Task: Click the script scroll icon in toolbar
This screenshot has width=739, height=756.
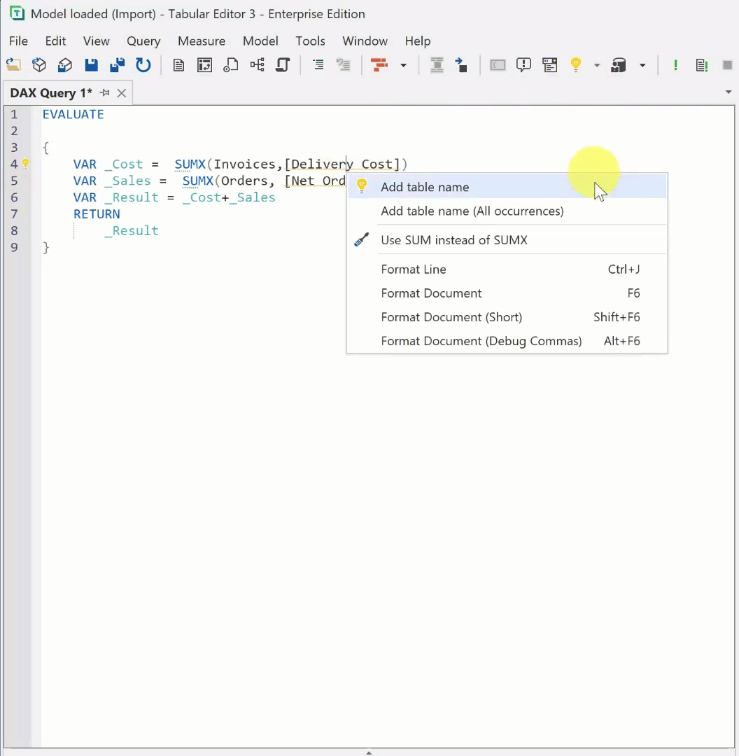Action: click(x=283, y=64)
